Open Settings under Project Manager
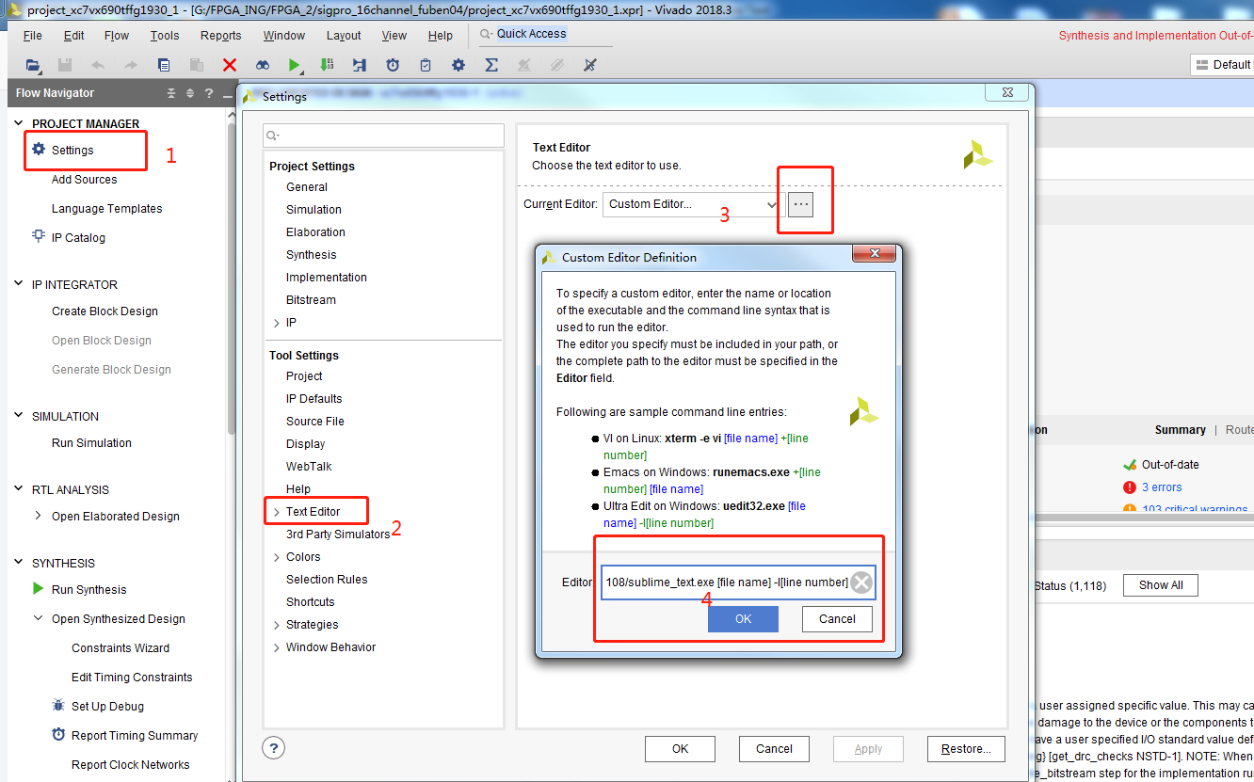1254x782 pixels. pyautogui.click(x=72, y=150)
